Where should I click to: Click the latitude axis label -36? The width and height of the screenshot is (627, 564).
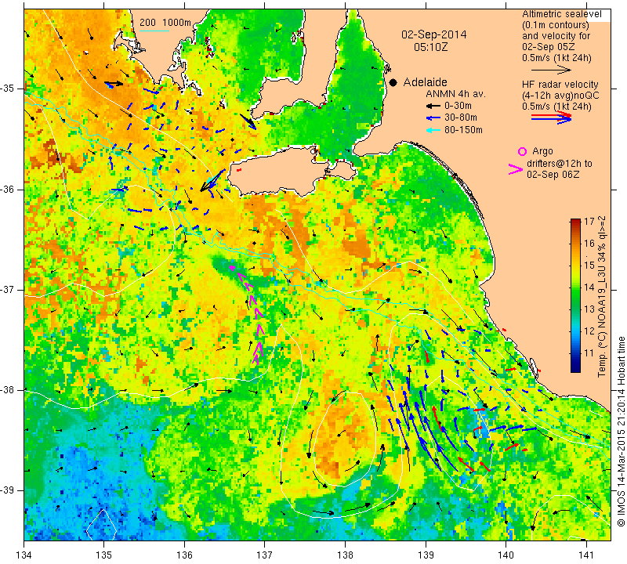[8, 189]
